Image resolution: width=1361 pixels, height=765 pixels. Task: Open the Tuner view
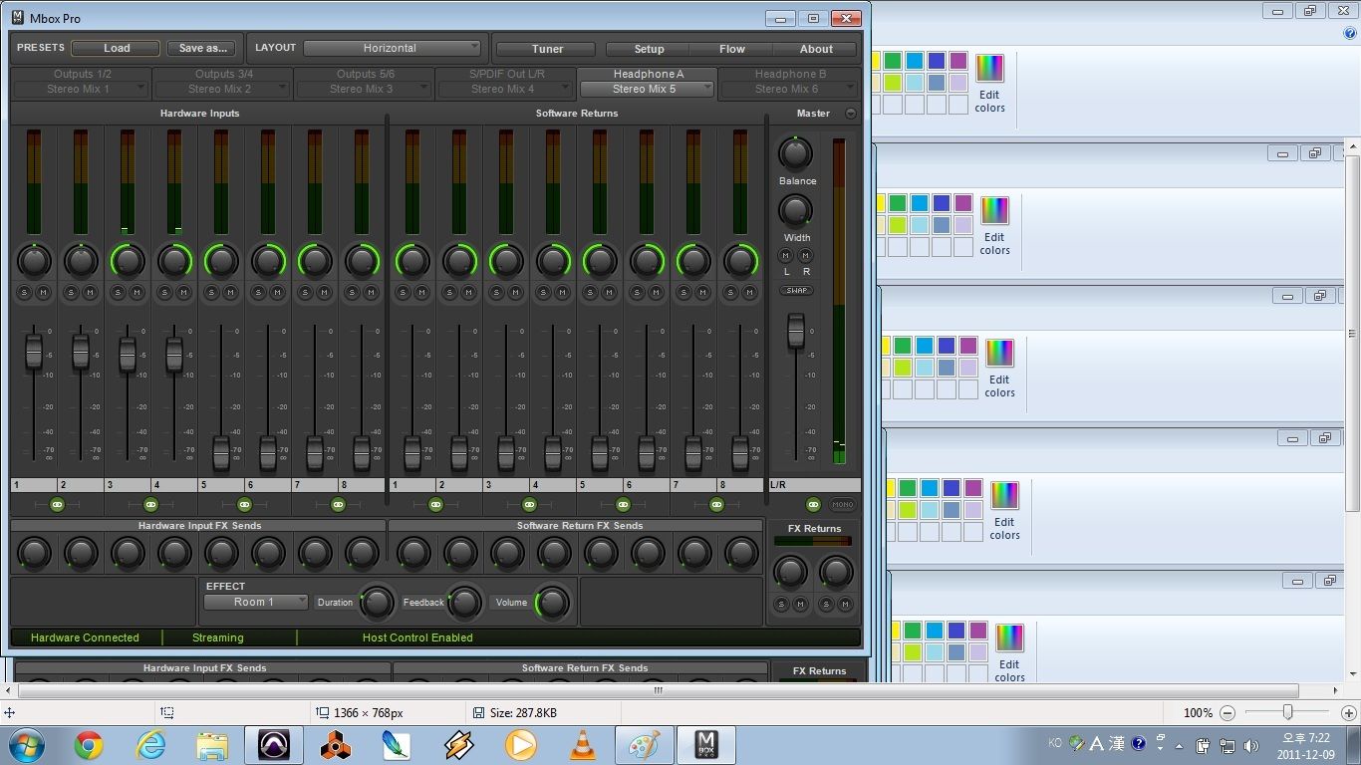point(547,49)
